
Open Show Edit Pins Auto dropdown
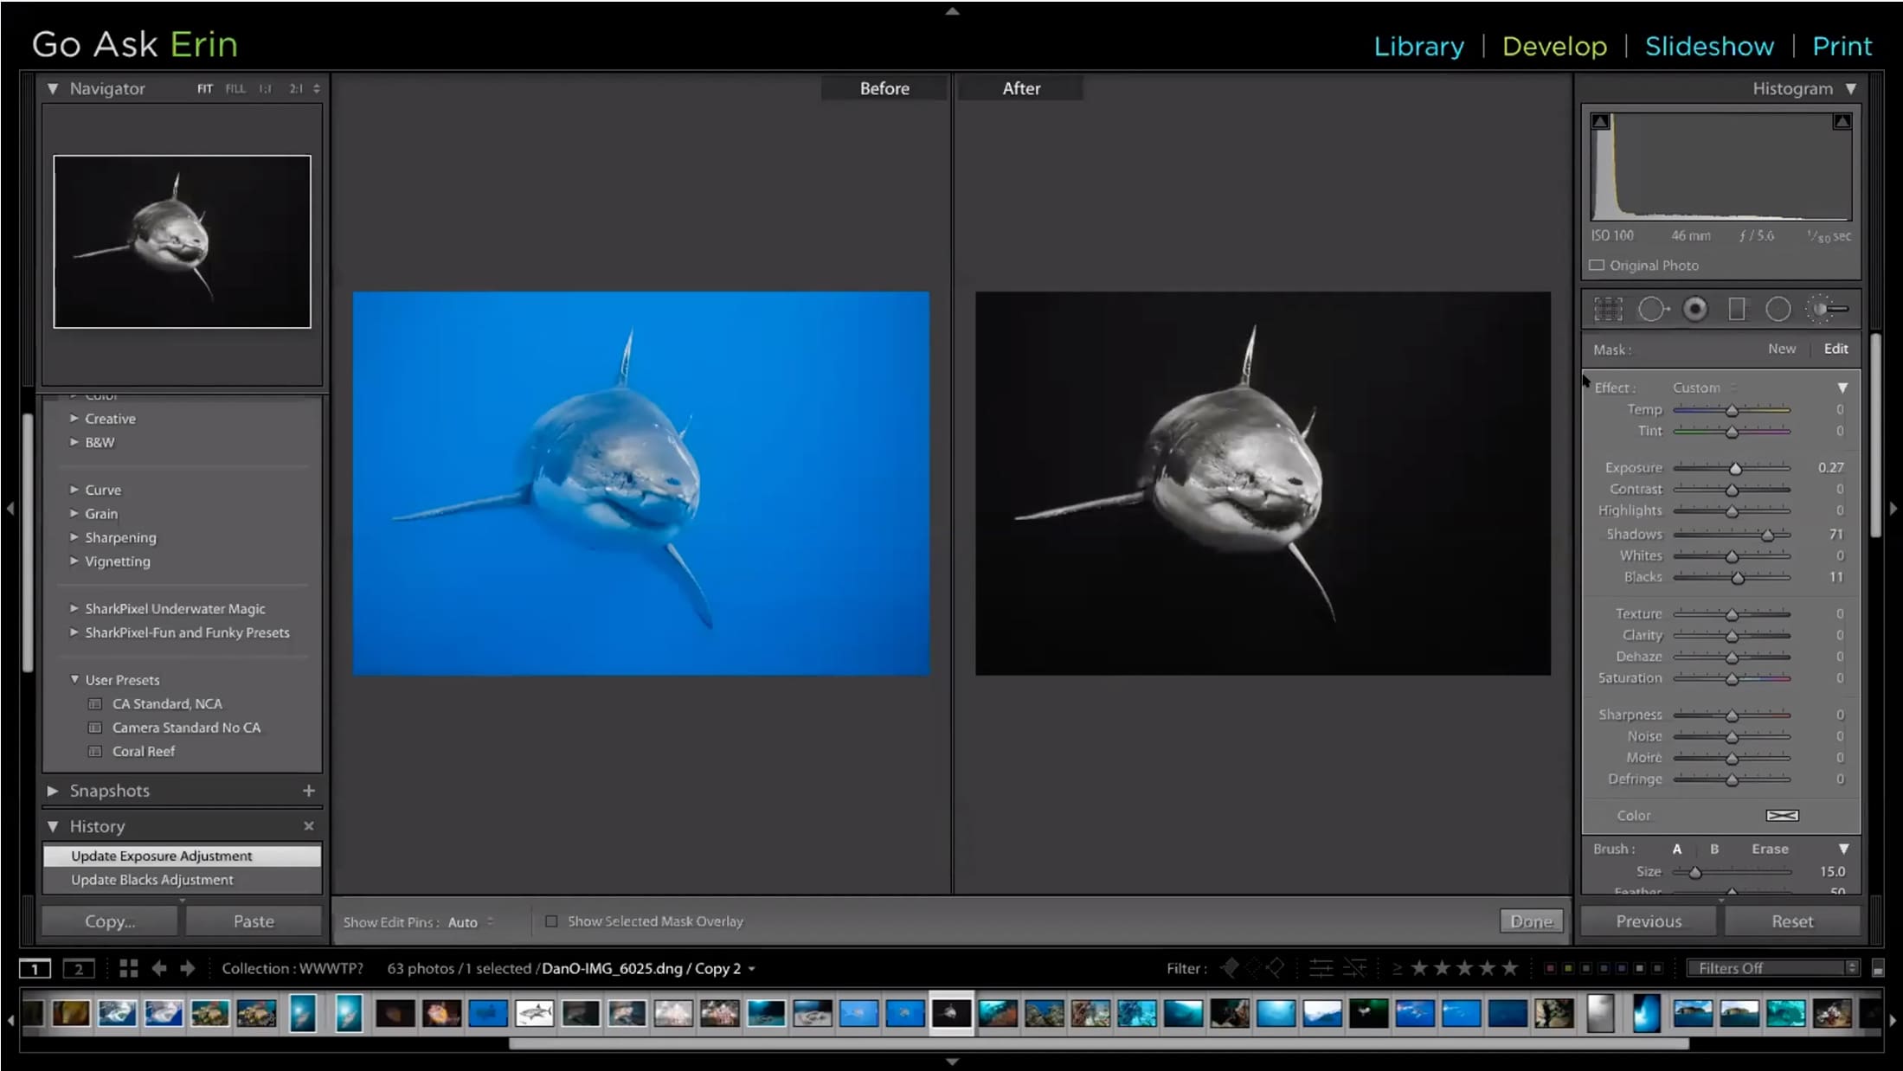(x=472, y=922)
